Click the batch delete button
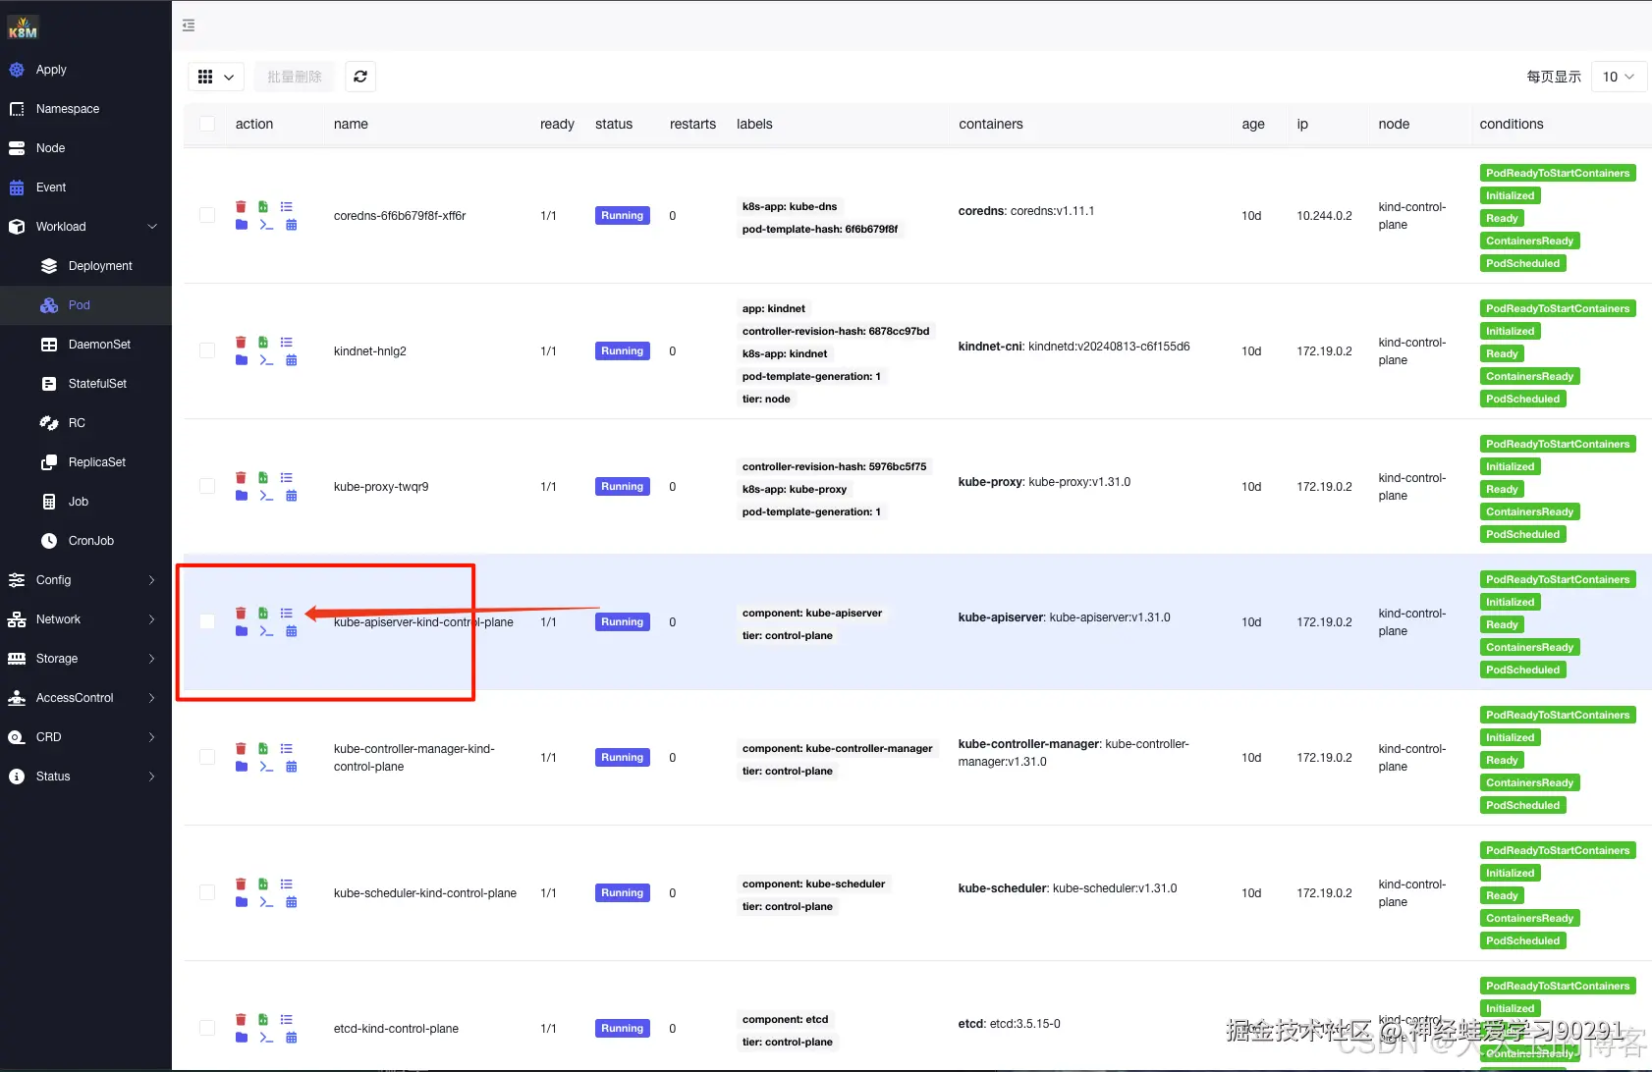The width and height of the screenshot is (1652, 1072). coord(295,77)
